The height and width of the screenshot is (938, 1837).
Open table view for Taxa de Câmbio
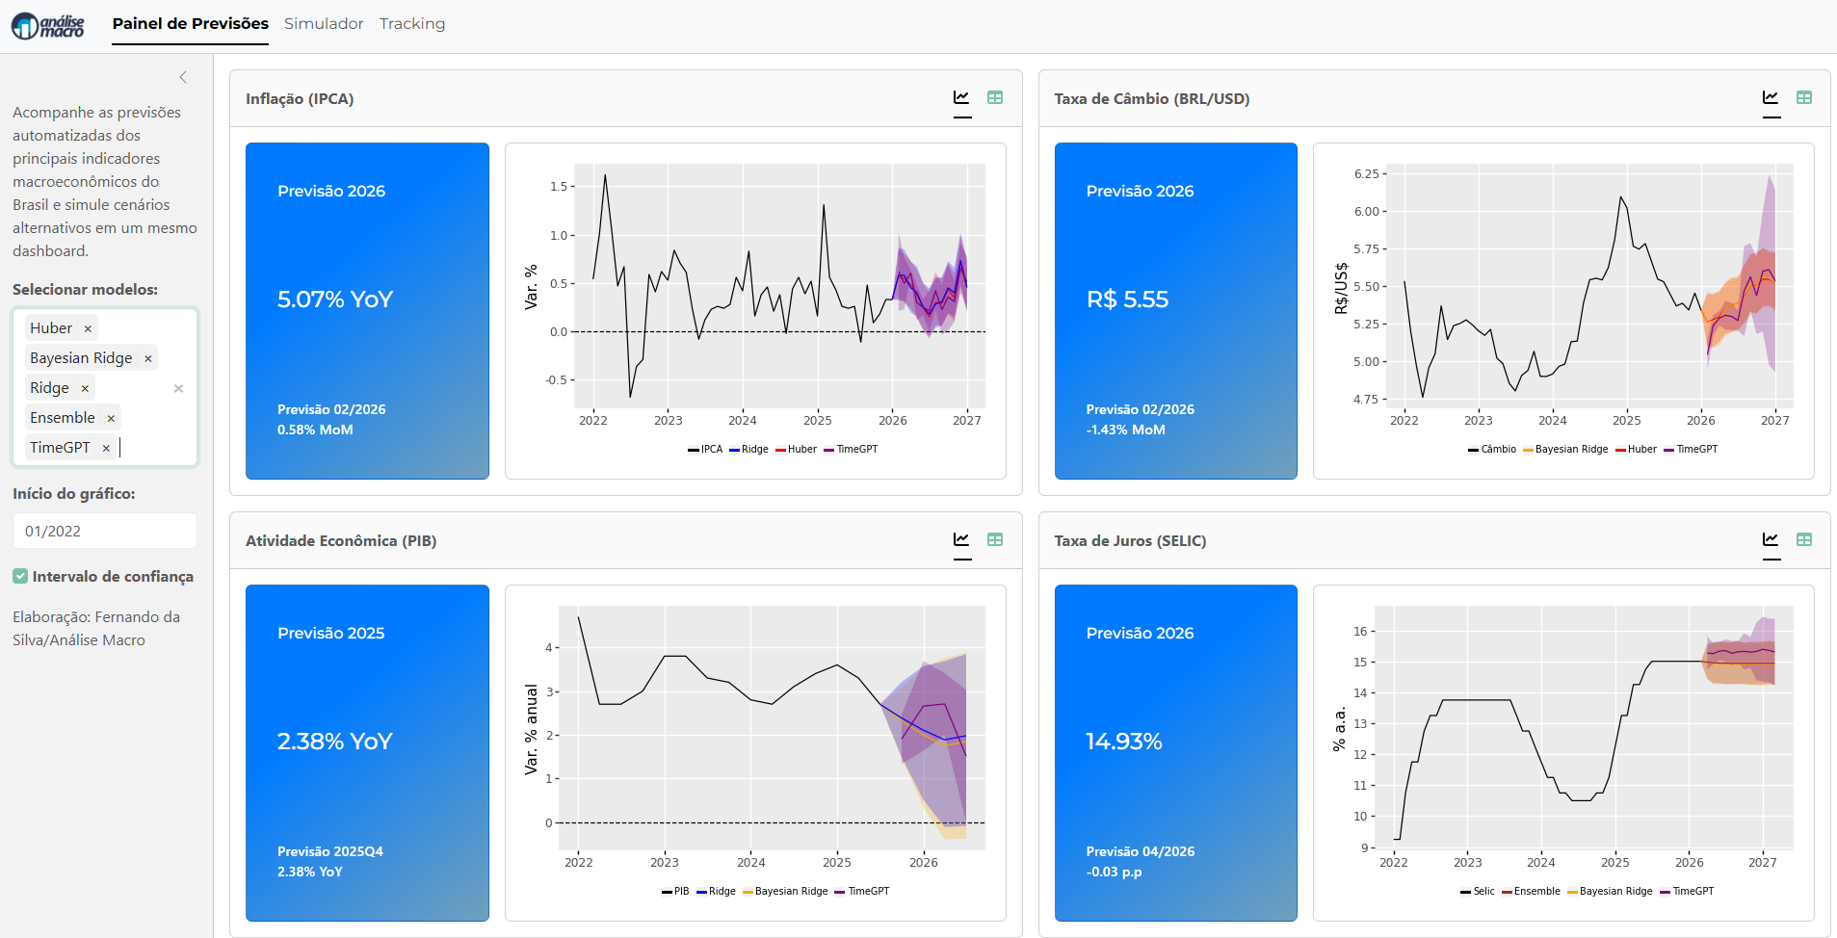click(1804, 98)
